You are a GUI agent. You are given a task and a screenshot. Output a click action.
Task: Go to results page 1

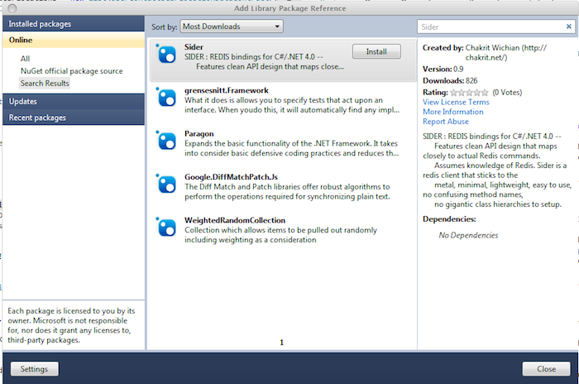click(x=282, y=343)
